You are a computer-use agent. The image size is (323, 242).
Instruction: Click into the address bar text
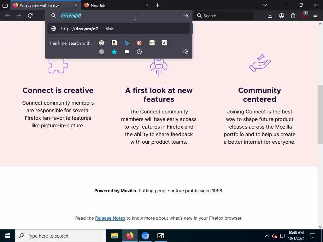coord(71,16)
